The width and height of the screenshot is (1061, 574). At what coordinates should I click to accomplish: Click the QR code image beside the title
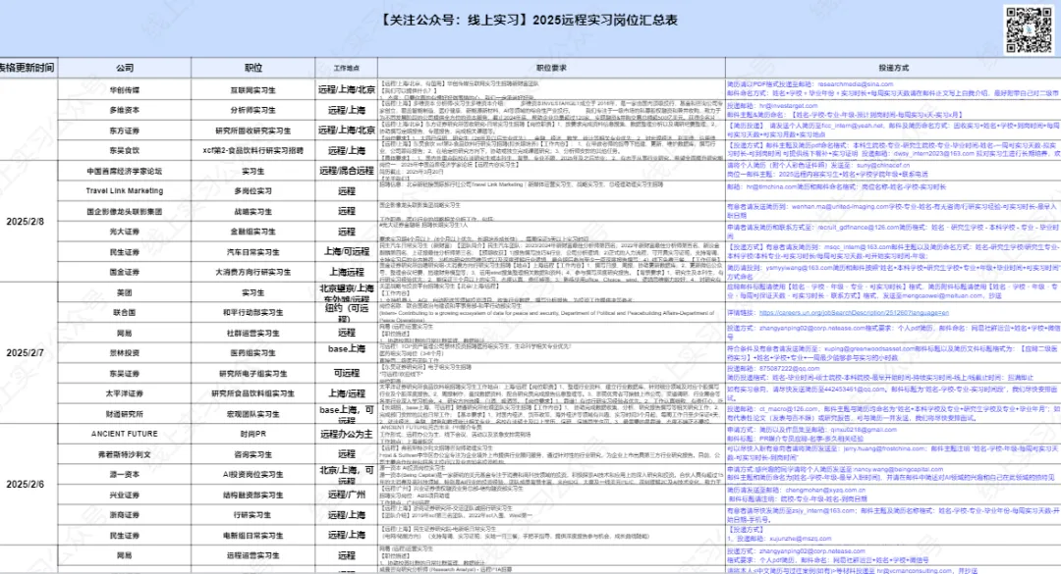coord(1029,30)
